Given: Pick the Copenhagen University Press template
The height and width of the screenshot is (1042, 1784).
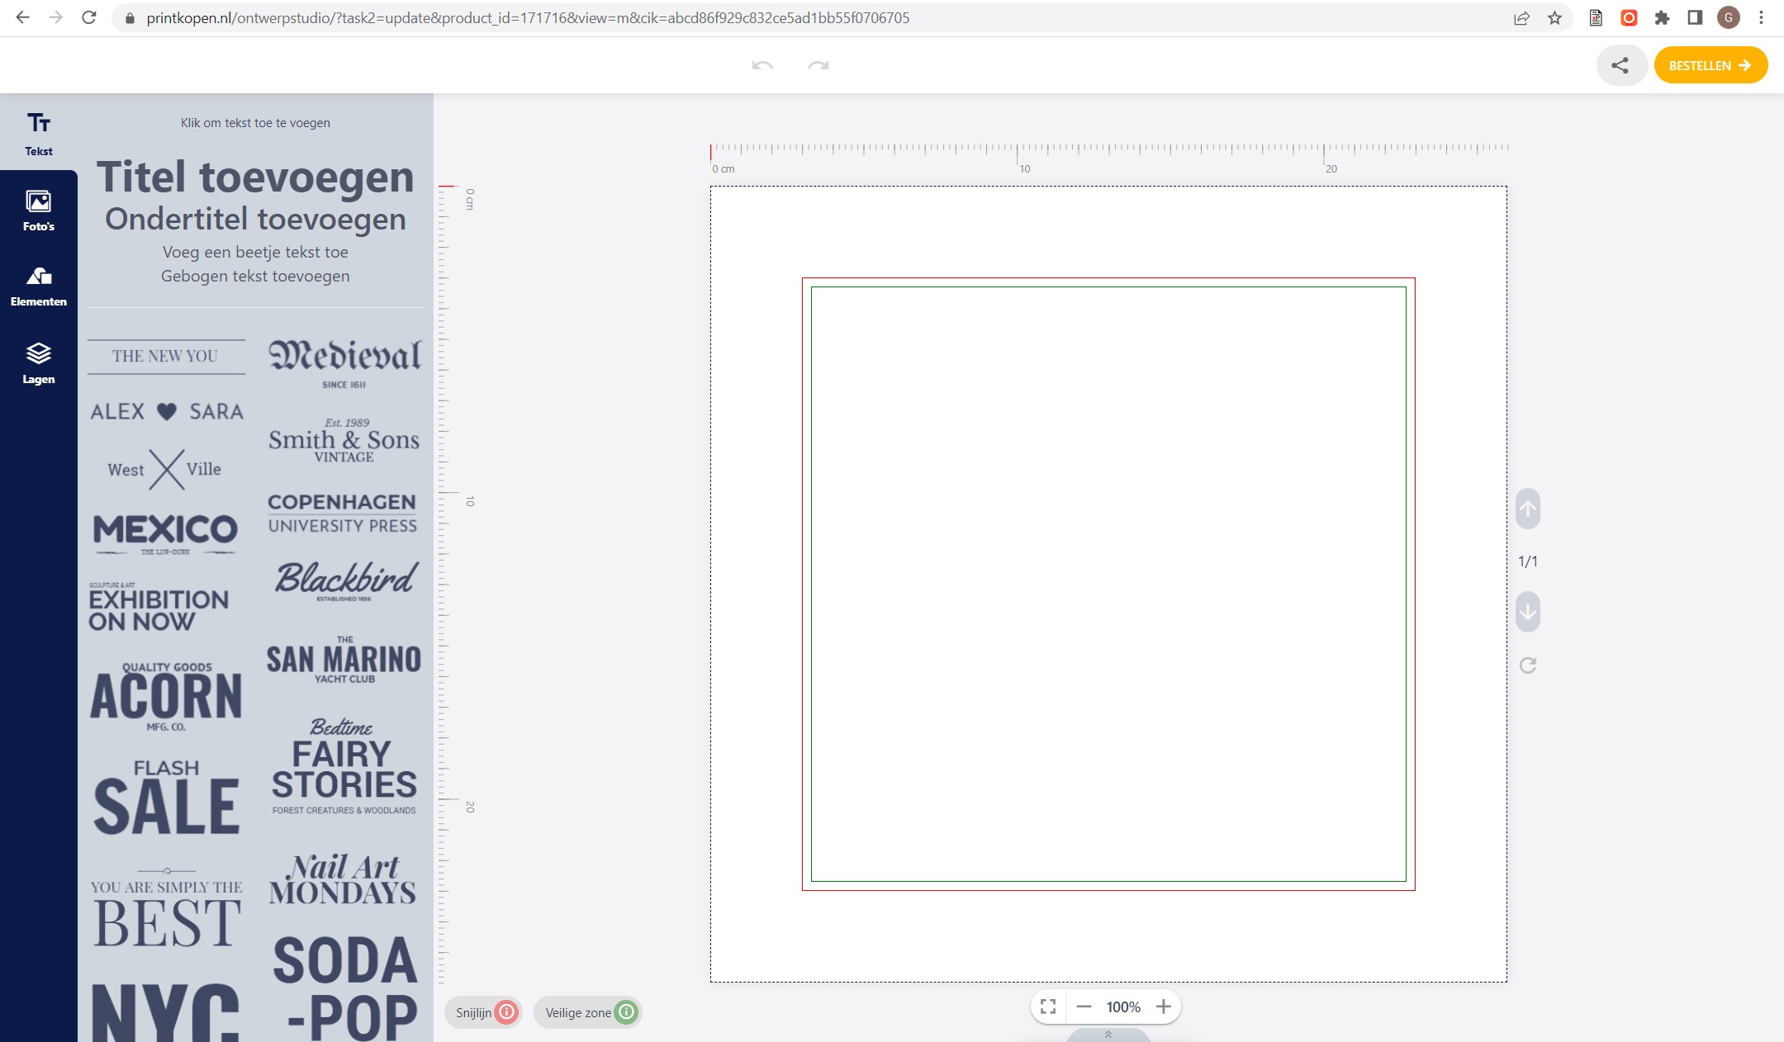Looking at the screenshot, I should click(x=342, y=514).
